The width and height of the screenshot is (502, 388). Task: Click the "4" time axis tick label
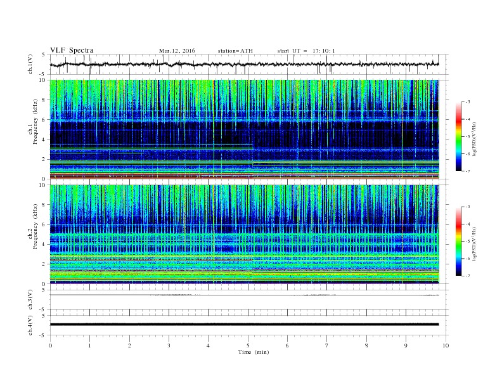coord(208,346)
